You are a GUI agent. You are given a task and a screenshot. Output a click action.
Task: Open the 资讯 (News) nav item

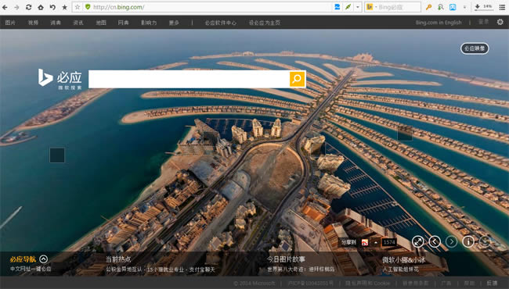[x=78, y=23]
